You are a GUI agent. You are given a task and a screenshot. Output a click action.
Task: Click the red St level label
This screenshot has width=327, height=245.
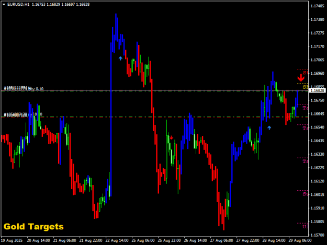306,73
